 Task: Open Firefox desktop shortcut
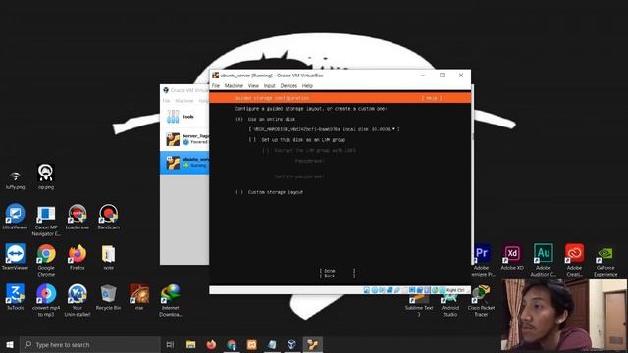pyautogui.click(x=77, y=257)
